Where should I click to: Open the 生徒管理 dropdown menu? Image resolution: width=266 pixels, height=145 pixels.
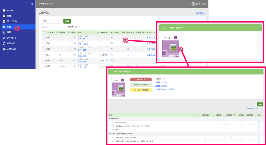[200, 13]
